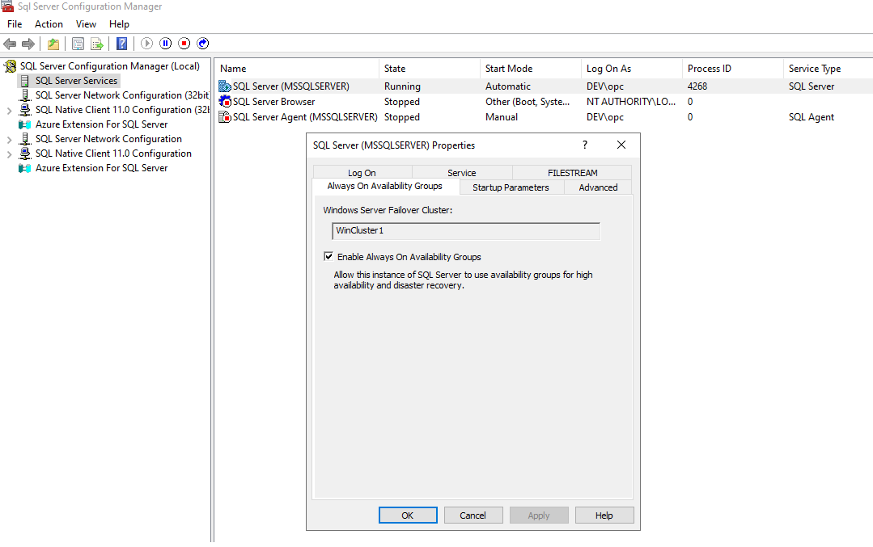Click the SQL Server Network Configuration (32bit) icon
Image resolution: width=873 pixels, height=547 pixels.
pos(25,95)
